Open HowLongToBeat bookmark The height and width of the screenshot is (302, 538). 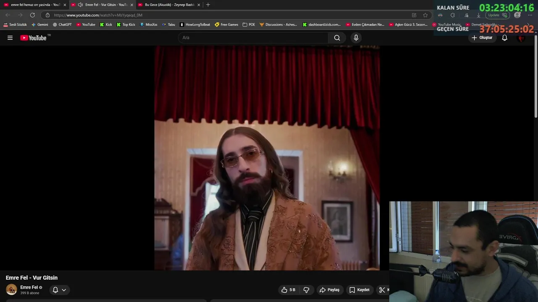coord(195,25)
